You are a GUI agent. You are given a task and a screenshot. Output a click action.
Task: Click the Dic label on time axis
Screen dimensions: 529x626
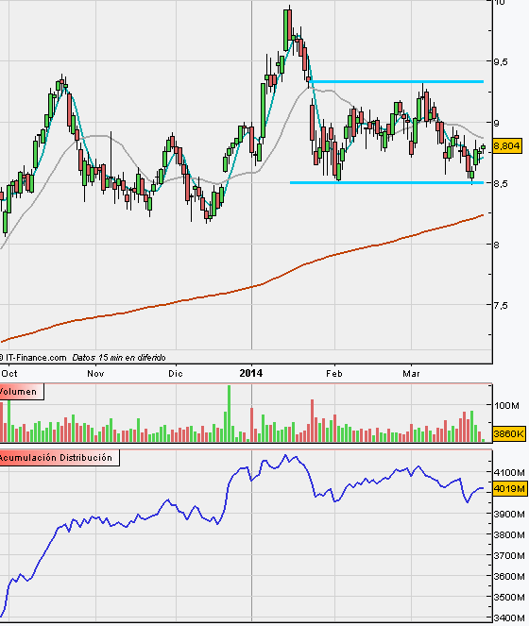point(176,374)
